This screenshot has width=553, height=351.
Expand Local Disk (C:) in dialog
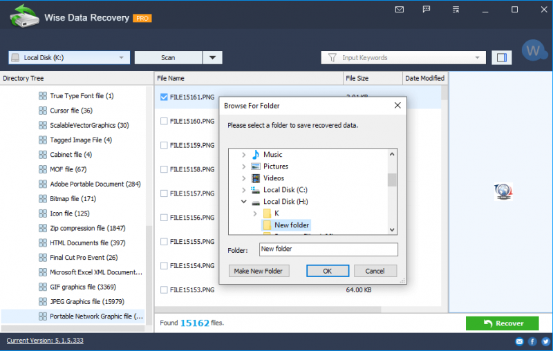coord(244,190)
